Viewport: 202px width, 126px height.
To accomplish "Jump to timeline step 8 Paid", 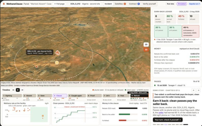I will click(x=123, y=96).
